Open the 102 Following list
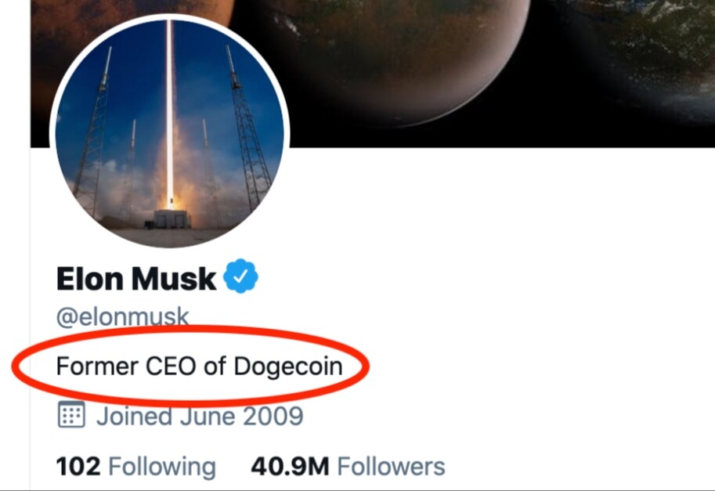This screenshot has height=491, width=715. coord(136,467)
